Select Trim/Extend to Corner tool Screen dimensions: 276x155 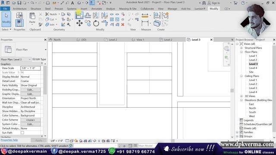click(x=104, y=23)
